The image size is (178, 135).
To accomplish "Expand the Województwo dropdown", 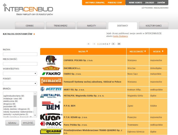I will click(20, 74).
